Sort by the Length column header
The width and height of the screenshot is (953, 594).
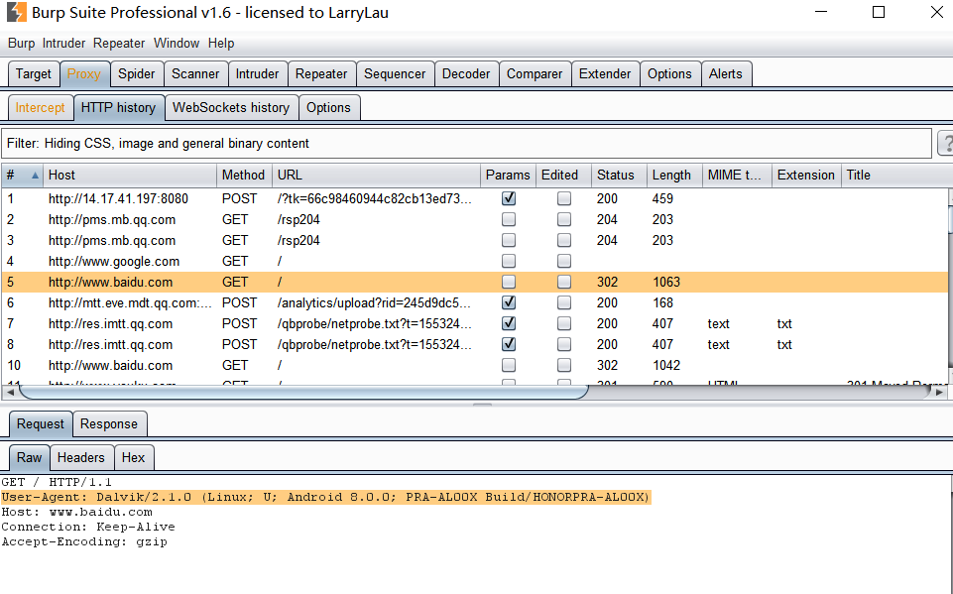point(674,176)
